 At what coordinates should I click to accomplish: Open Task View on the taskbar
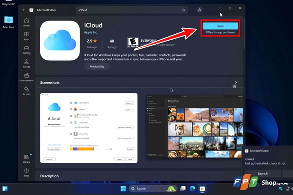coord(183,189)
